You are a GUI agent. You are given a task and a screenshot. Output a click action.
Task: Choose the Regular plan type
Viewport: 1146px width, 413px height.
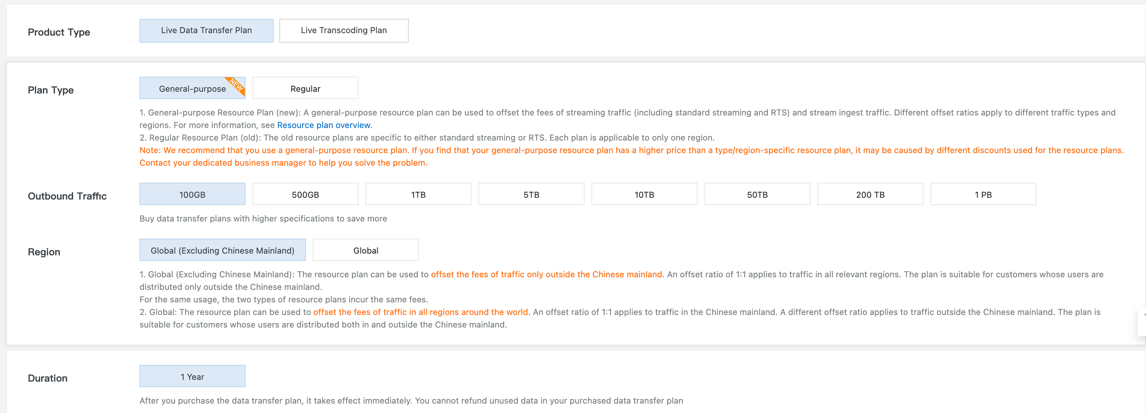click(305, 89)
